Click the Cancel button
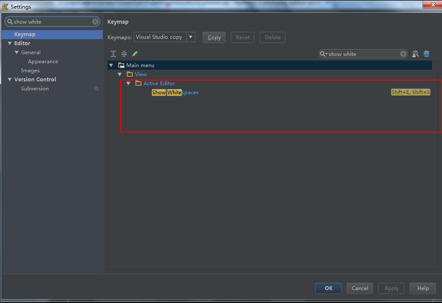 tap(360, 288)
